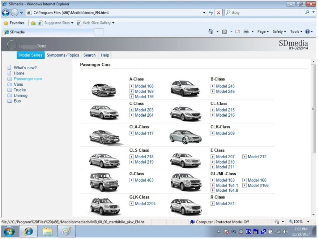Viewport: 318px width, 239px height.
Task: Open the Safety menu dropdown
Action: [x=279, y=31]
